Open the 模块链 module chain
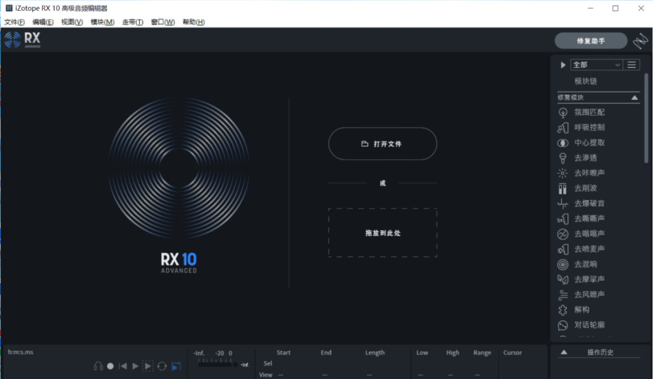Viewport: 653px width, 379px height. [586, 81]
